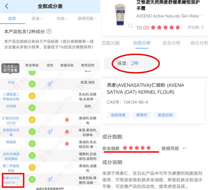This screenshot has width=208, height=190.
Task: Open the 矿脂(8009-03-8) ingredient link
Action: (x=11, y=120)
